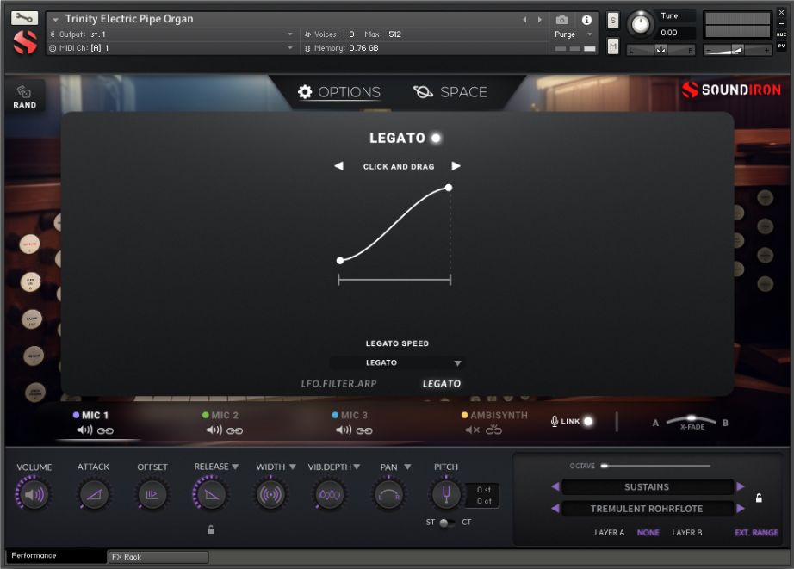Open the Legato Speed dropdown
794x569 pixels.
[396, 363]
